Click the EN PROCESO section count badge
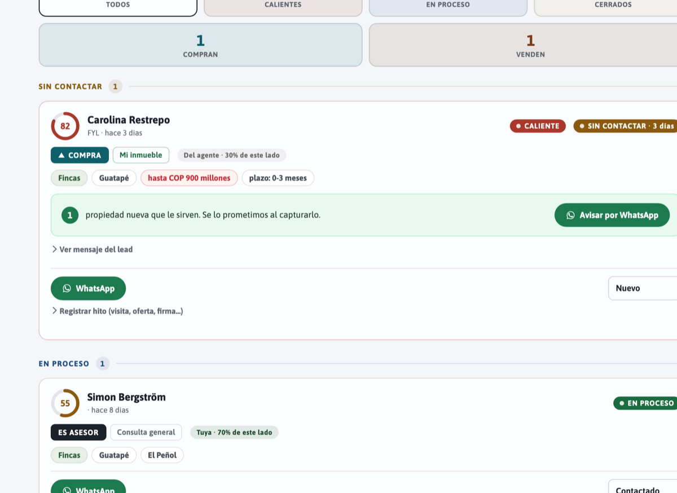Image resolution: width=677 pixels, height=493 pixels. pyautogui.click(x=102, y=363)
